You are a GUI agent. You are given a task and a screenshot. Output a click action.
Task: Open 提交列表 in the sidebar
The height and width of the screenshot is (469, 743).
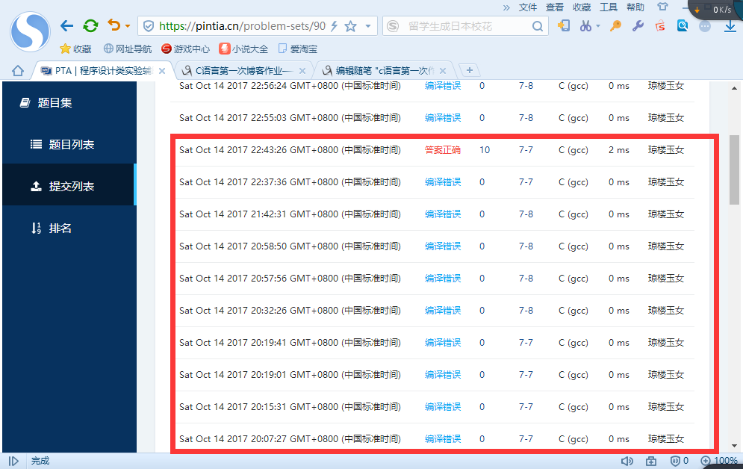69,186
